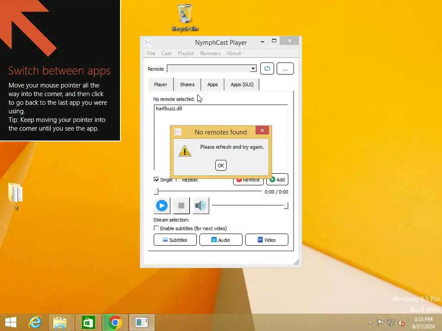Screen dimensions: 442x331
Task: Select the folder named f on desktop
Action: click(x=16, y=196)
